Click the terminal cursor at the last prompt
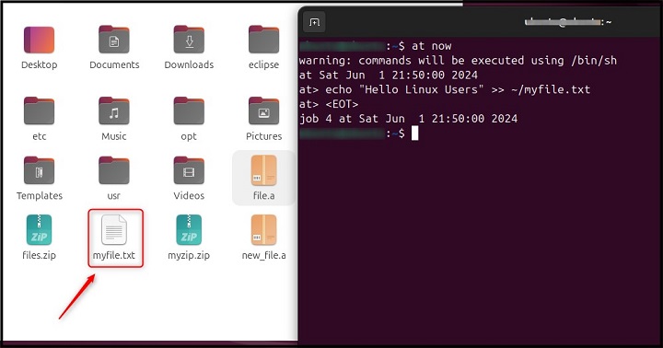The width and height of the screenshot is (663, 348). click(414, 133)
